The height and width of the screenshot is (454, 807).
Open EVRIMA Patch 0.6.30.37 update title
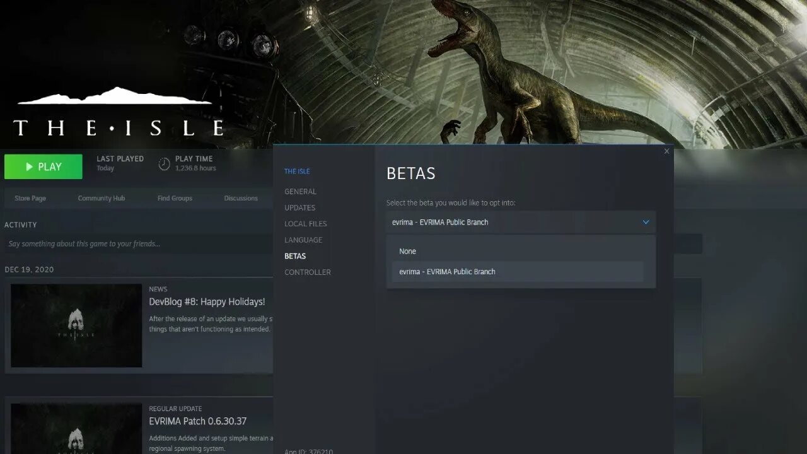198,421
